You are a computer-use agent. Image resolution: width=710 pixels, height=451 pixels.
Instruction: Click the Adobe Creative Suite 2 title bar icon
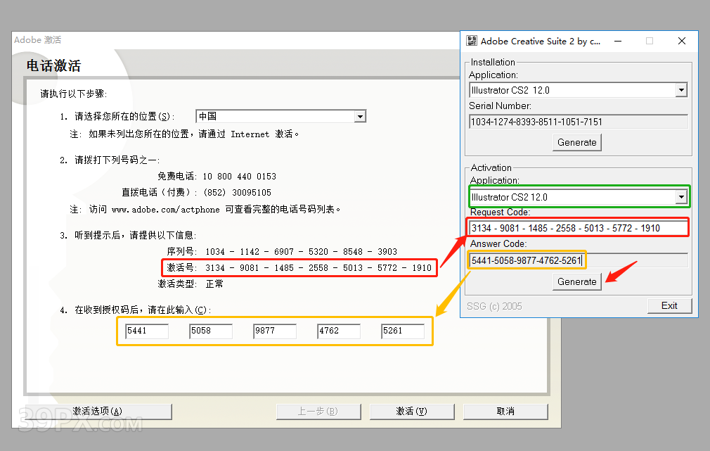[471, 41]
